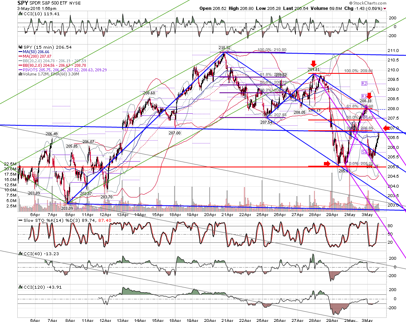Image resolution: width=406 pixels, height=322 pixels.
Task: Select the SPY ticker symbol title
Action: pos(23,3)
